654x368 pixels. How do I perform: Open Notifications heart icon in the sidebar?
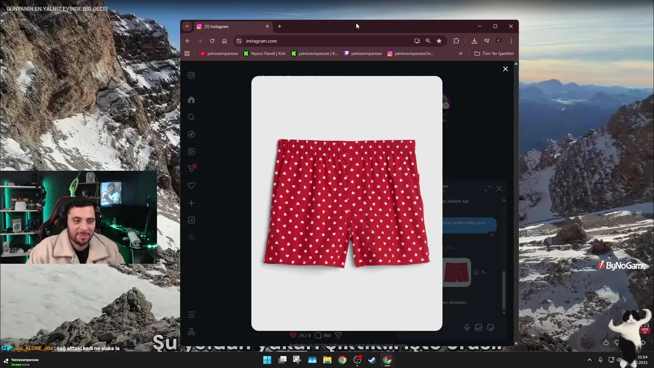coord(191,186)
